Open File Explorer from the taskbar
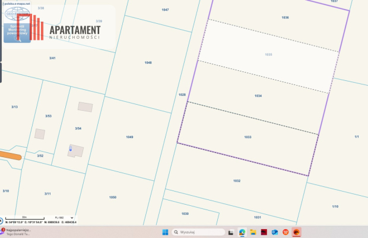368x238 pixels. 253,232
